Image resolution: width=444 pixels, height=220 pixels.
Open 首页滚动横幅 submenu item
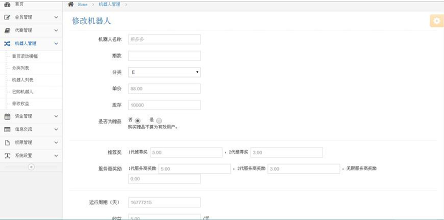pyautogui.click(x=25, y=56)
